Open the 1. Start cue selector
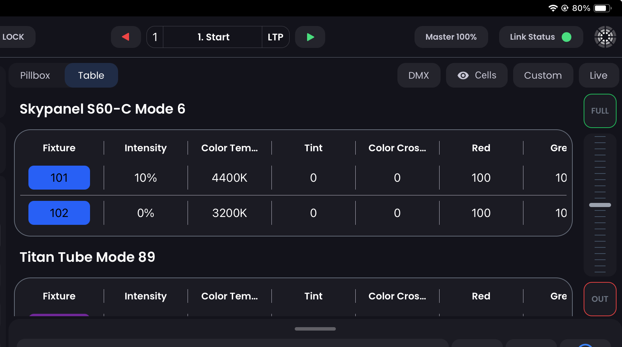Image resolution: width=622 pixels, height=347 pixels. point(213,37)
